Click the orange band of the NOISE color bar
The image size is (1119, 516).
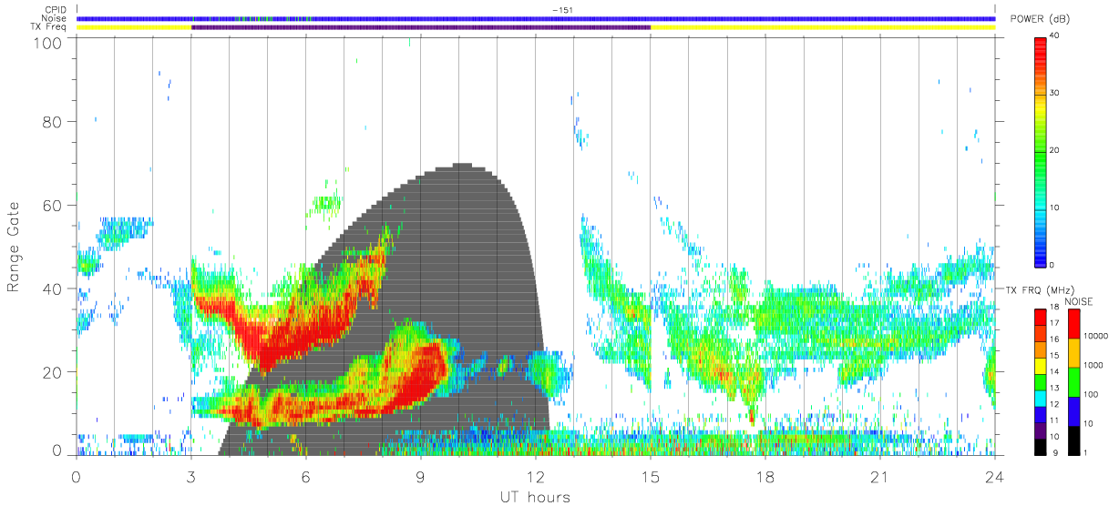point(1073,351)
